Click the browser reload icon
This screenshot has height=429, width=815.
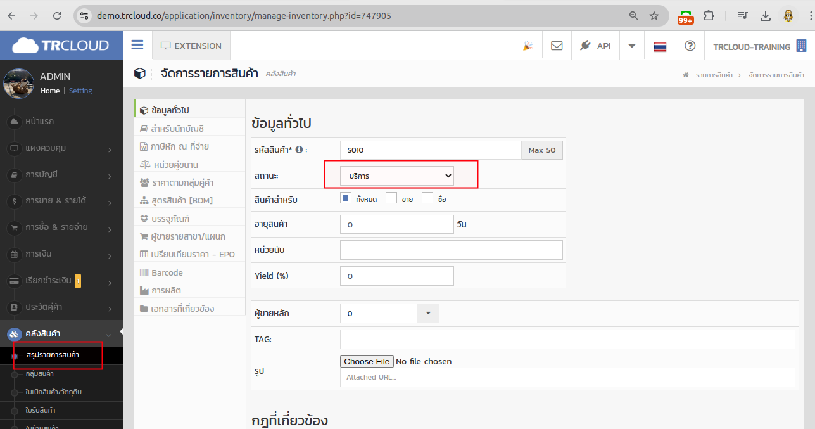click(57, 16)
